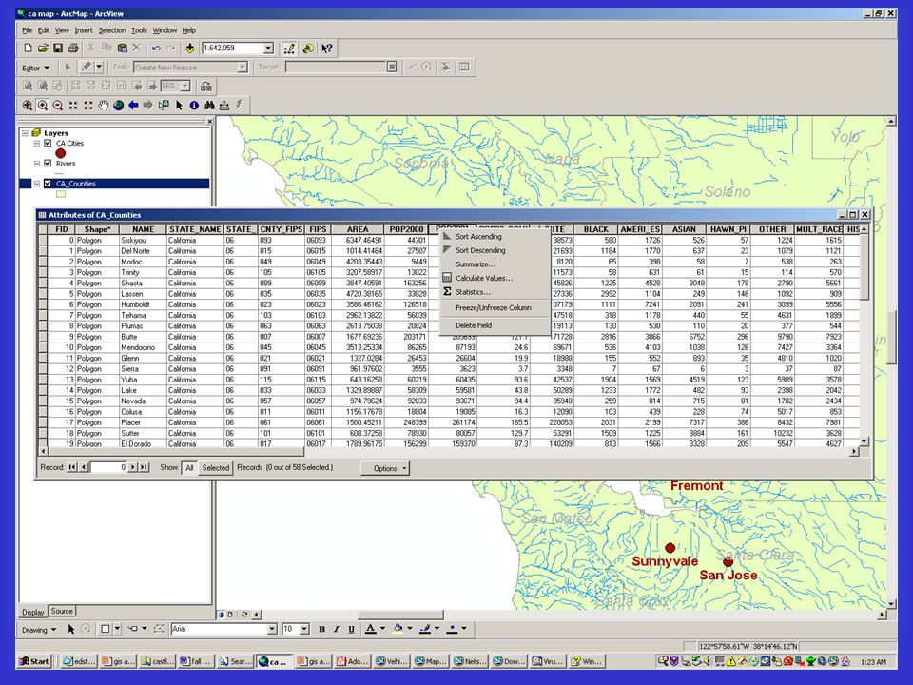Show only Selected records
913x685 pixels.
point(216,468)
